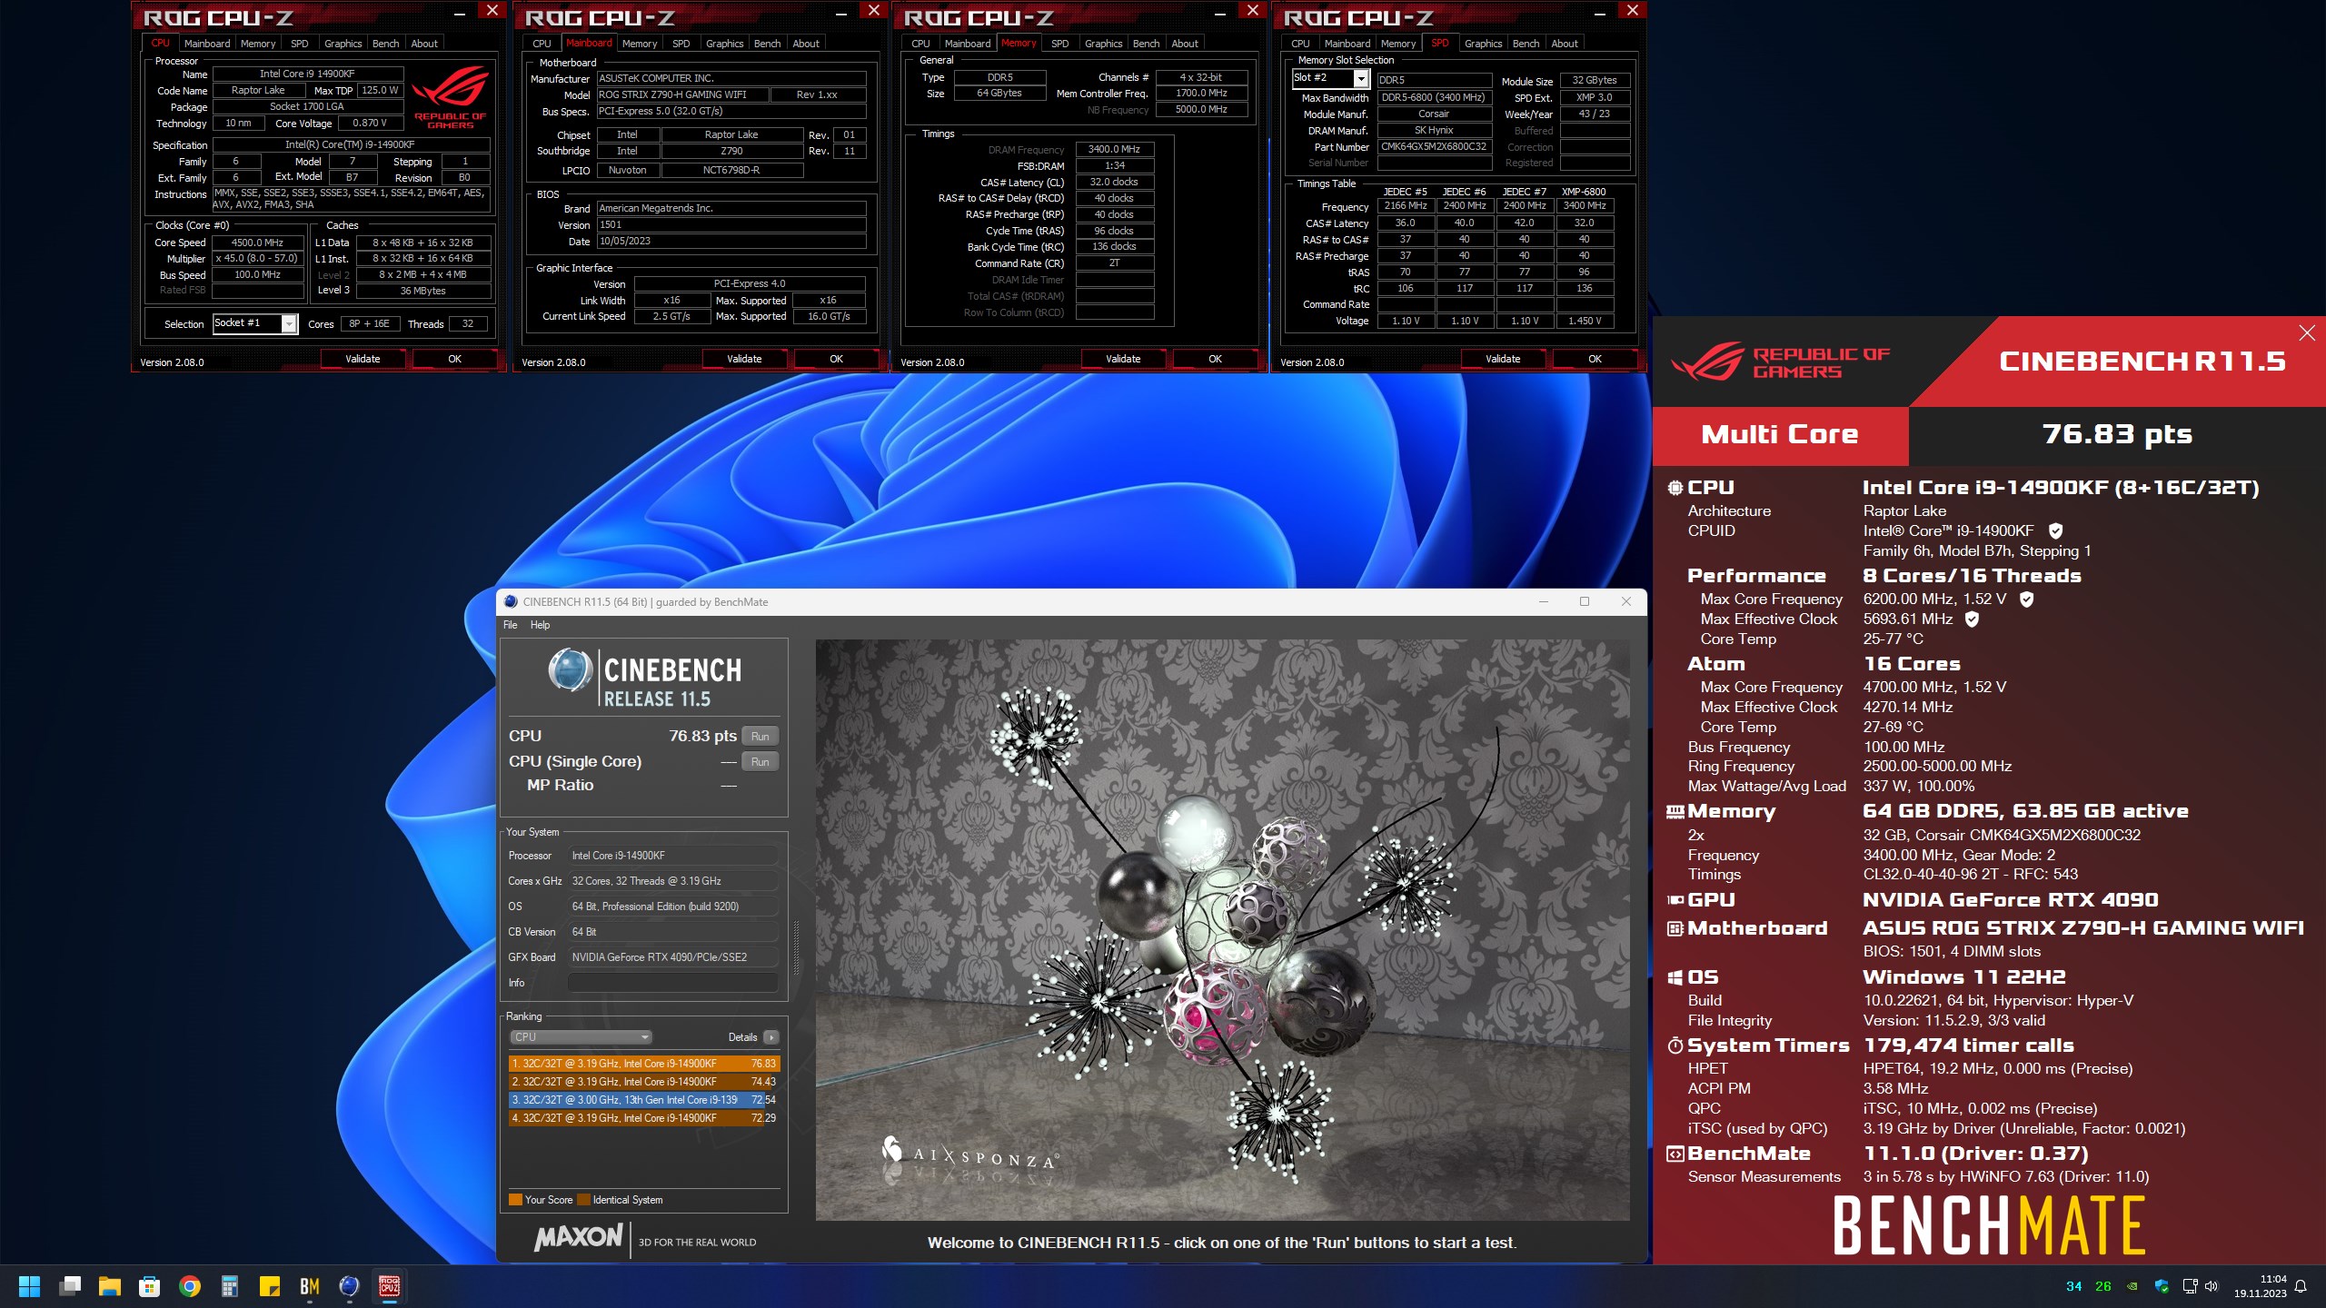Screen dimensions: 2326x1308
Task: Click the taskbar clock showing 11:04
Action: click(2260, 1286)
